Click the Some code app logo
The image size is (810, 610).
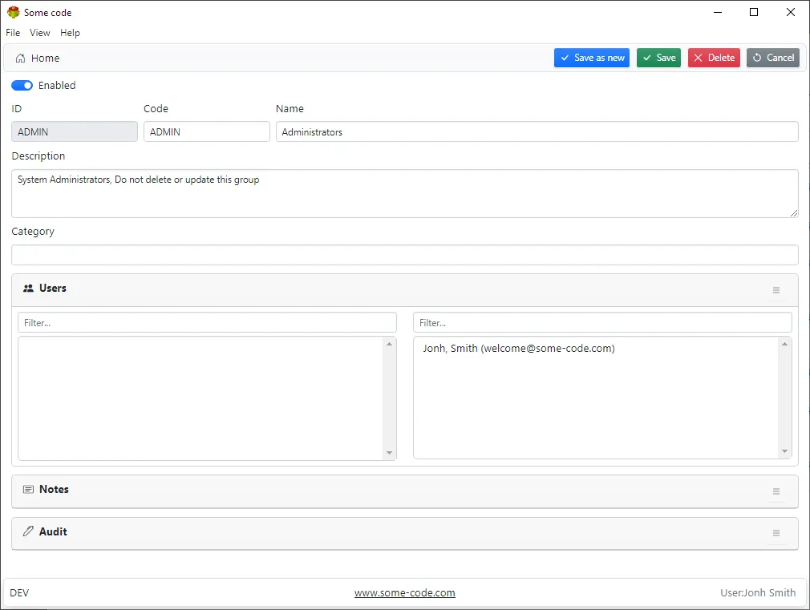13,13
